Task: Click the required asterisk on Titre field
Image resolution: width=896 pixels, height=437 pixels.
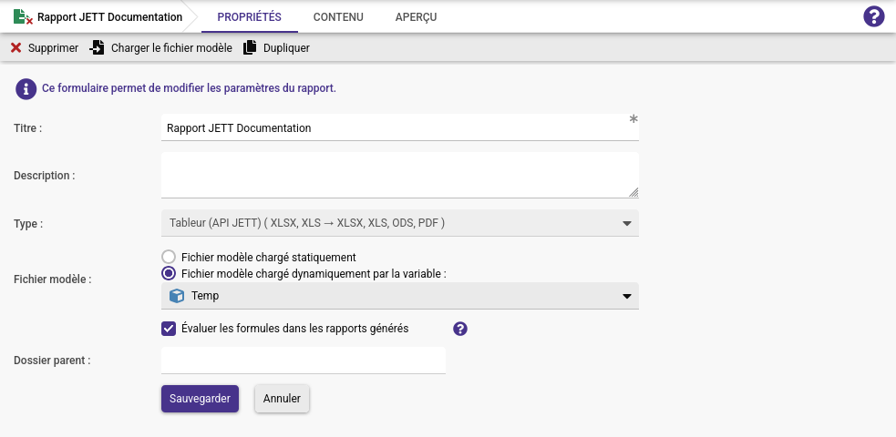Action: click(x=633, y=118)
